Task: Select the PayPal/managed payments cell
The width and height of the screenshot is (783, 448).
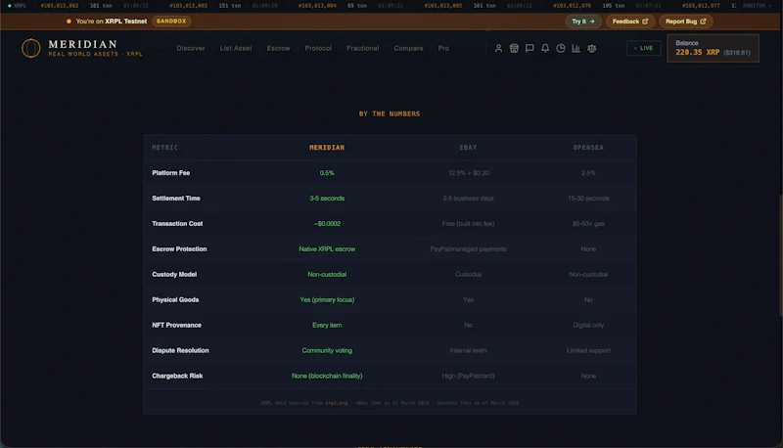Action: [468, 249]
